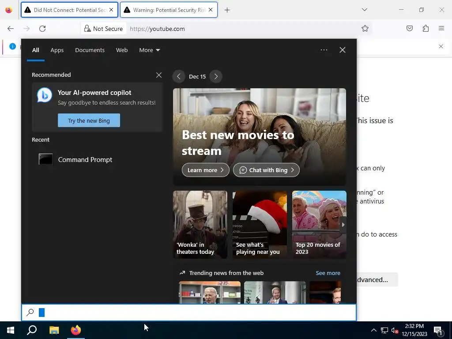Open the first trending news thumbnail

(210, 292)
